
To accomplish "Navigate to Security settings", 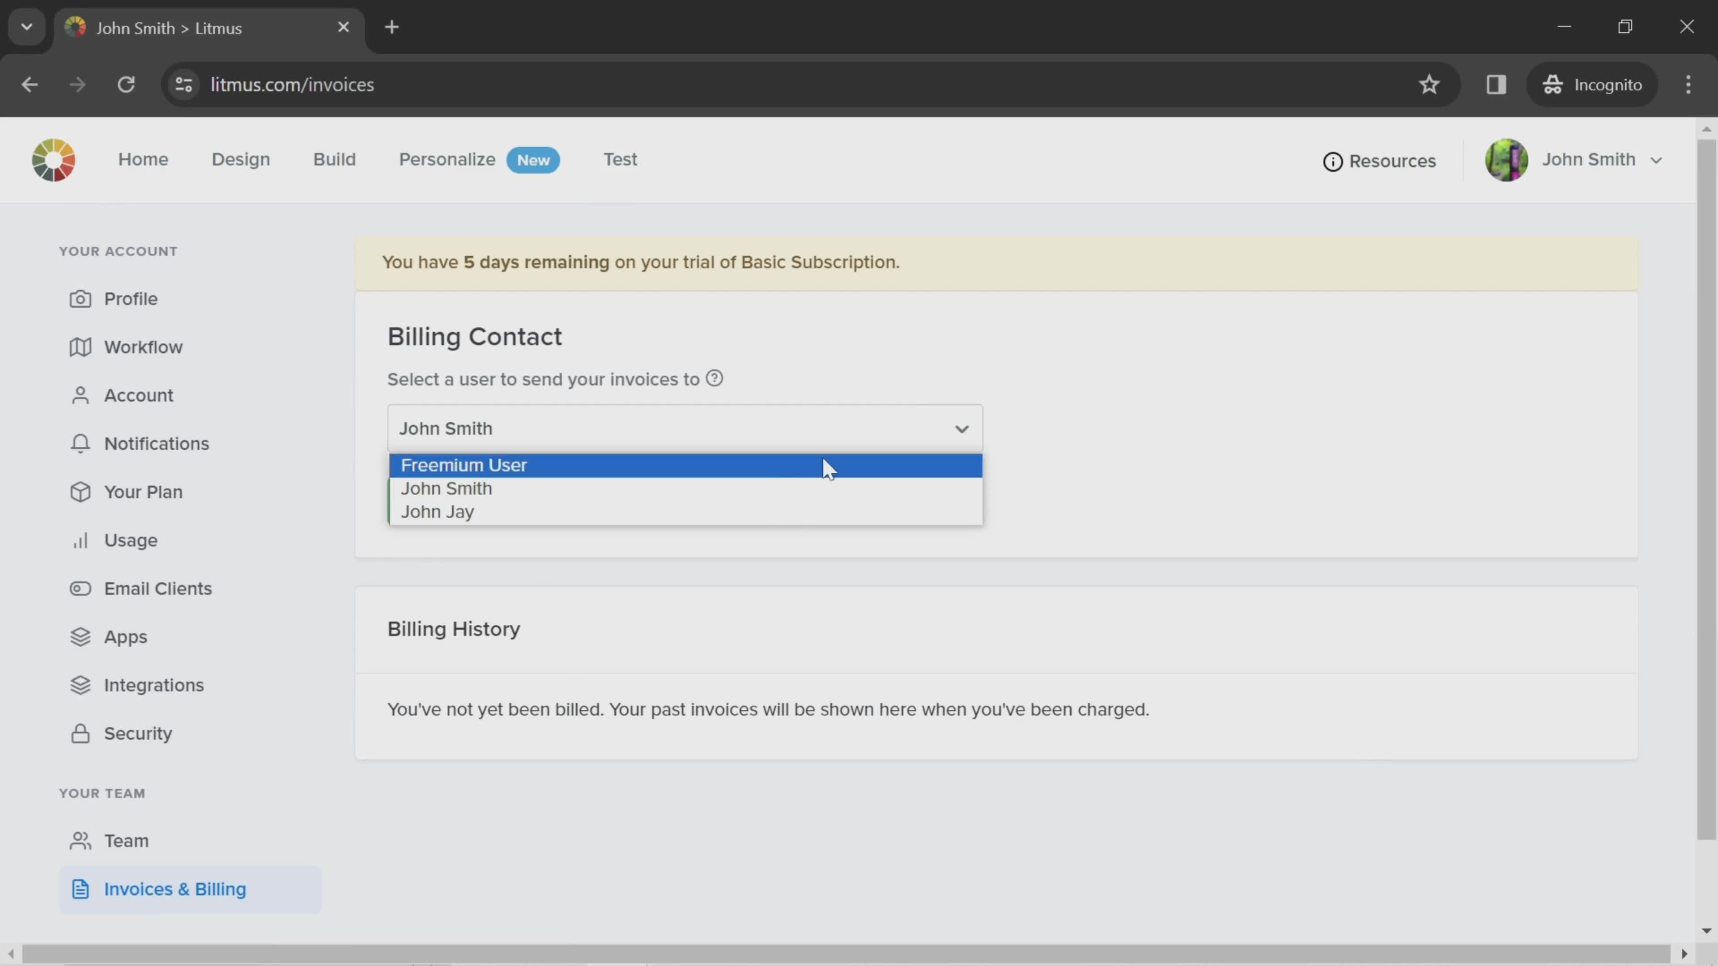I will 137,733.
